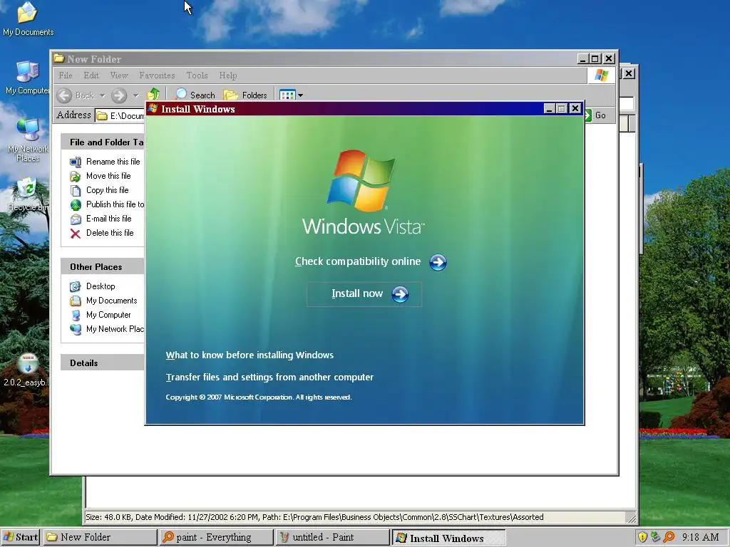This screenshot has width=730, height=547.
Task: Click the New Folder window title icon
Action: pos(58,58)
